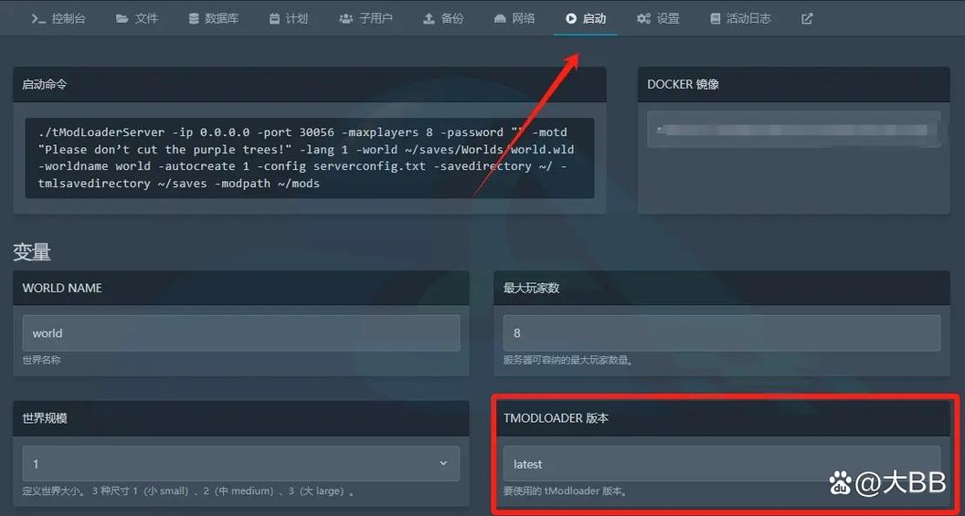This screenshot has width=965, height=516.
Task: Go to the 计划 schedules tab
Action: click(x=288, y=18)
